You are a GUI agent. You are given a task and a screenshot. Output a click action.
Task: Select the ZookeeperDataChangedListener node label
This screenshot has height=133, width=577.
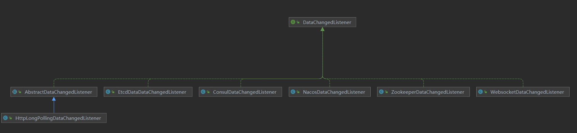[427, 92]
